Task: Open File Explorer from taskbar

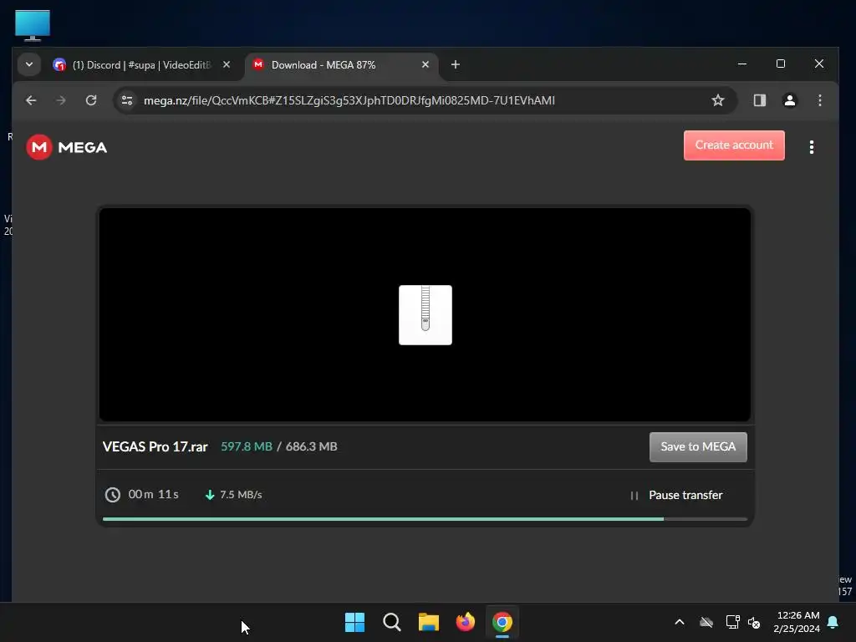Action: pyautogui.click(x=429, y=622)
